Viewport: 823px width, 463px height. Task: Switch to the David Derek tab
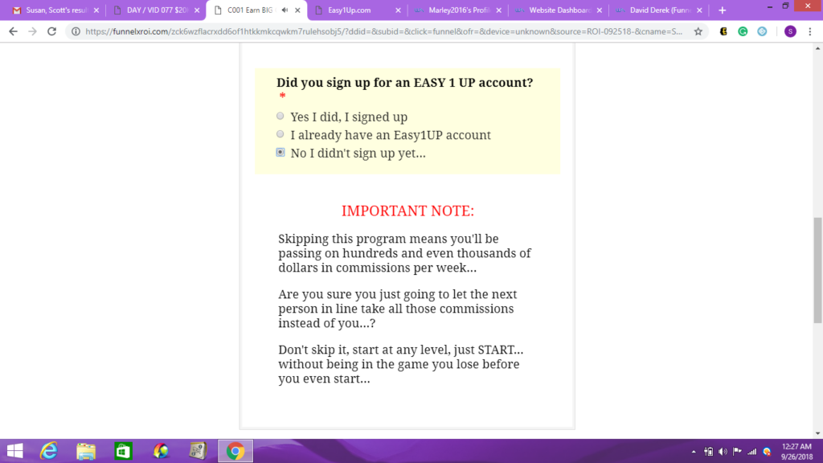coord(659,10)
